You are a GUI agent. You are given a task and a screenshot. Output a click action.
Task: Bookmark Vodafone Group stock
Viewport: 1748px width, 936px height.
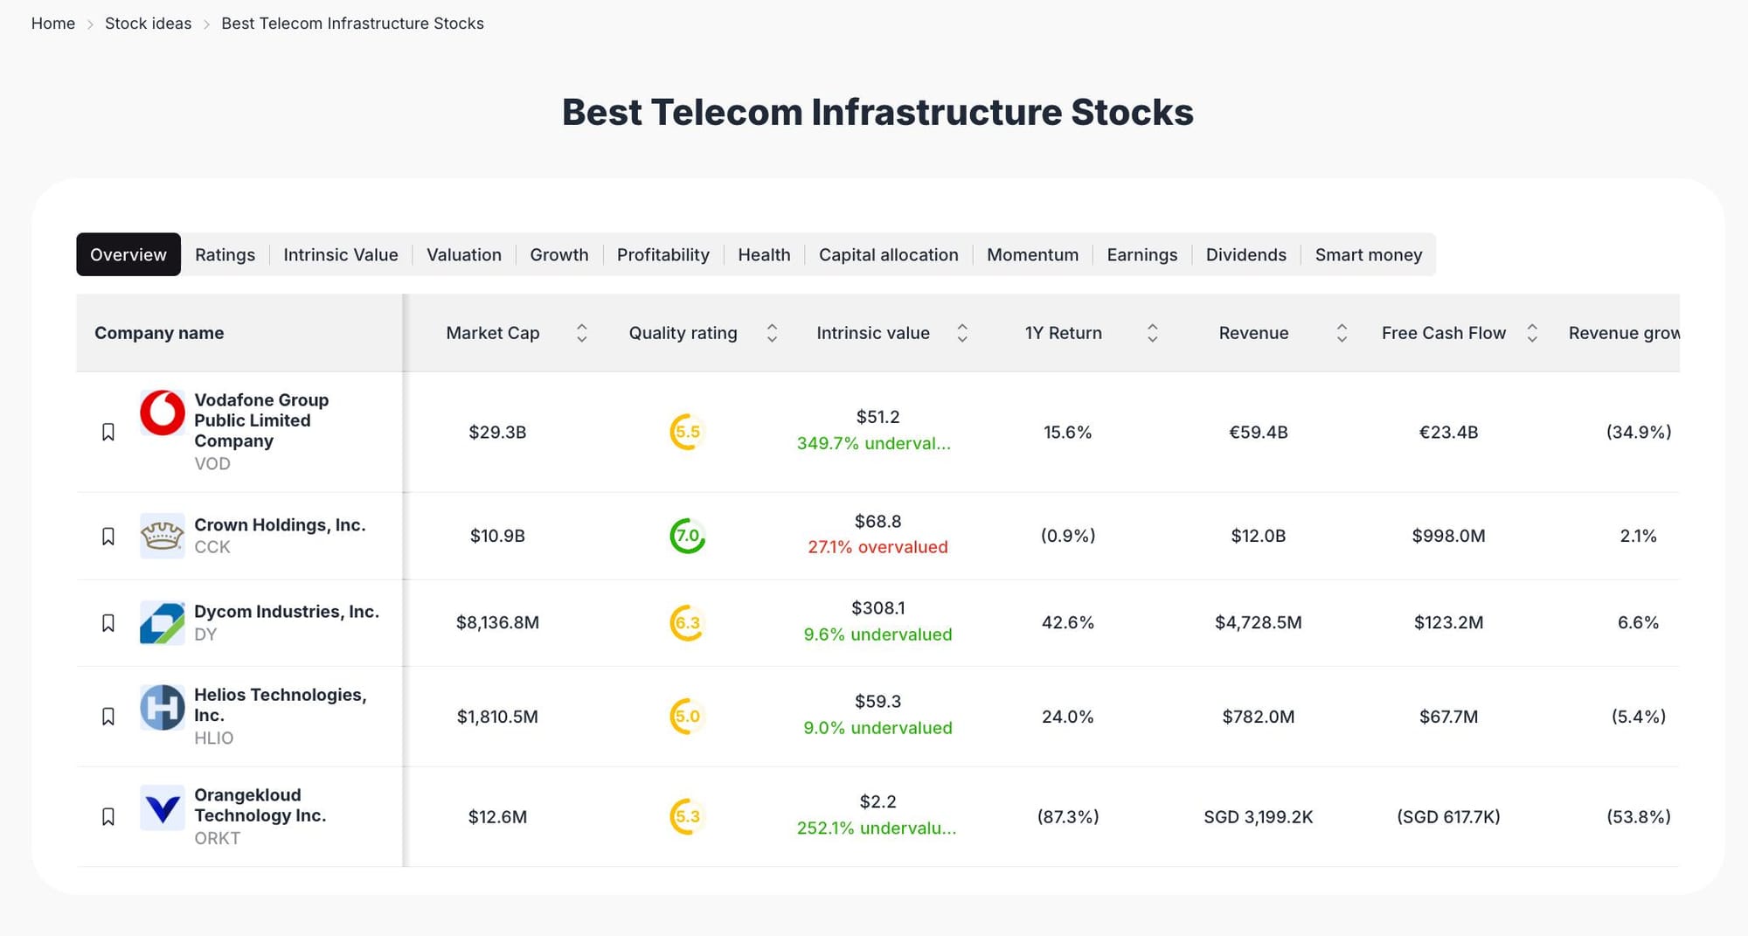(x=108, y=432)
